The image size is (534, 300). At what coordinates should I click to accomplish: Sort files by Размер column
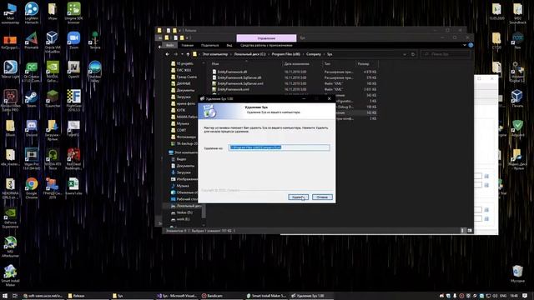[x=364, y=63]
